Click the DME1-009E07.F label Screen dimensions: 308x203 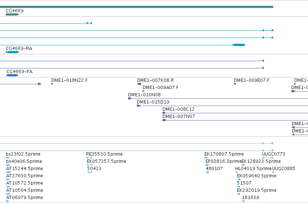coord(252,80)
